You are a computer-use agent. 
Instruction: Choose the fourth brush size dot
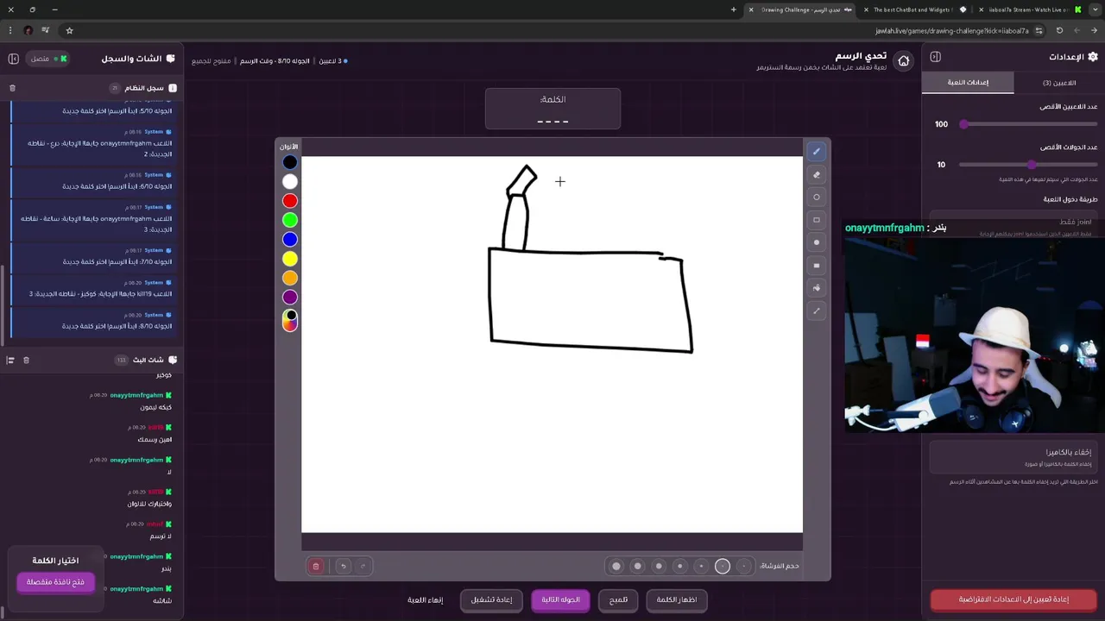(680, 566)
